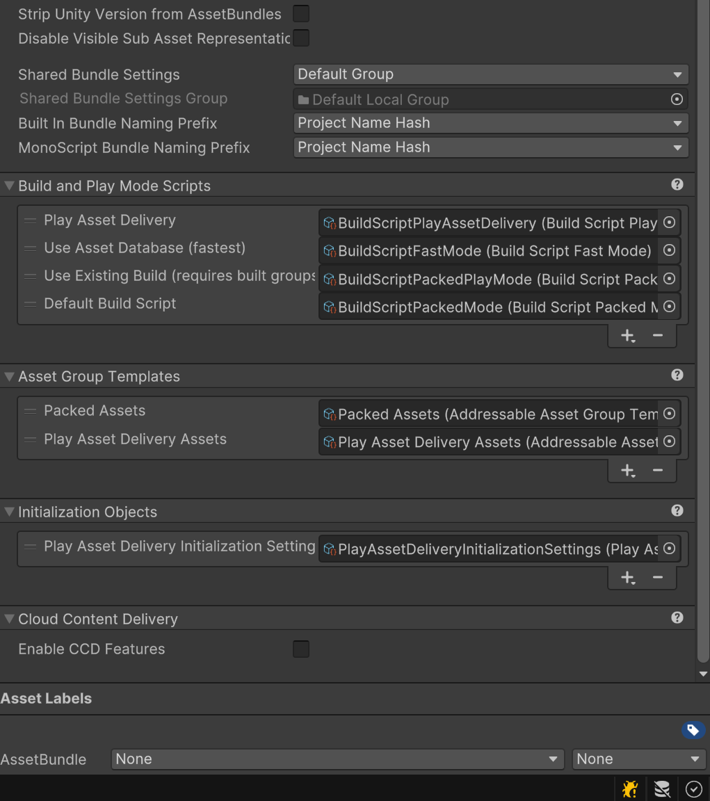Click the crossed-out database cache icon

pos(661,789)
